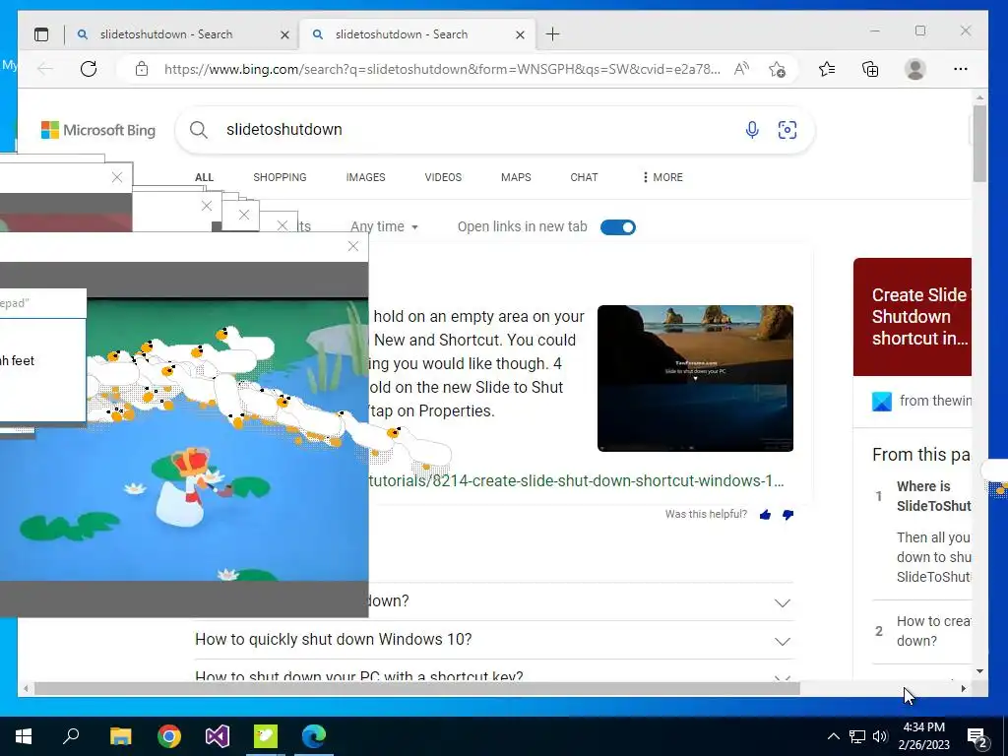Show hidden system tray icons
This screenshot has height=756, width=1008.
tap(833, 736)
